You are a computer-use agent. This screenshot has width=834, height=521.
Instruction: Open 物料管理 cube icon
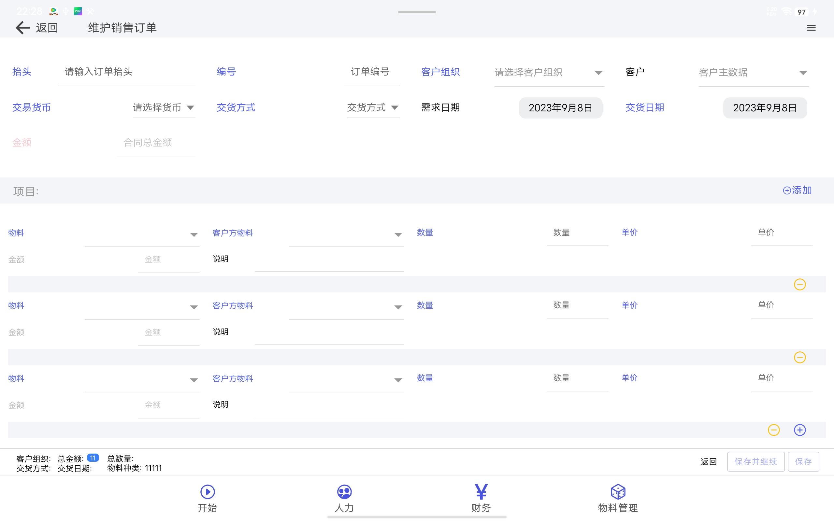coord(618,492)
